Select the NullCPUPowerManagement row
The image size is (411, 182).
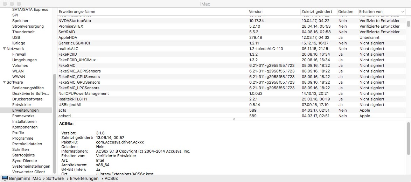(231, 93)
